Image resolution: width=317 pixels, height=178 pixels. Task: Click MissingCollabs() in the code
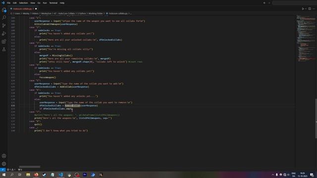(x=62, y=55)
